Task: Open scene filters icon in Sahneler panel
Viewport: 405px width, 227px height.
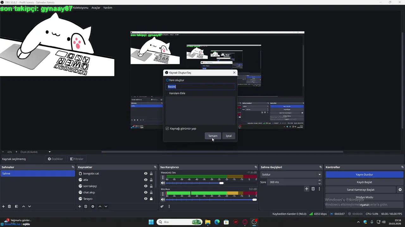Action: click(16, 207)
